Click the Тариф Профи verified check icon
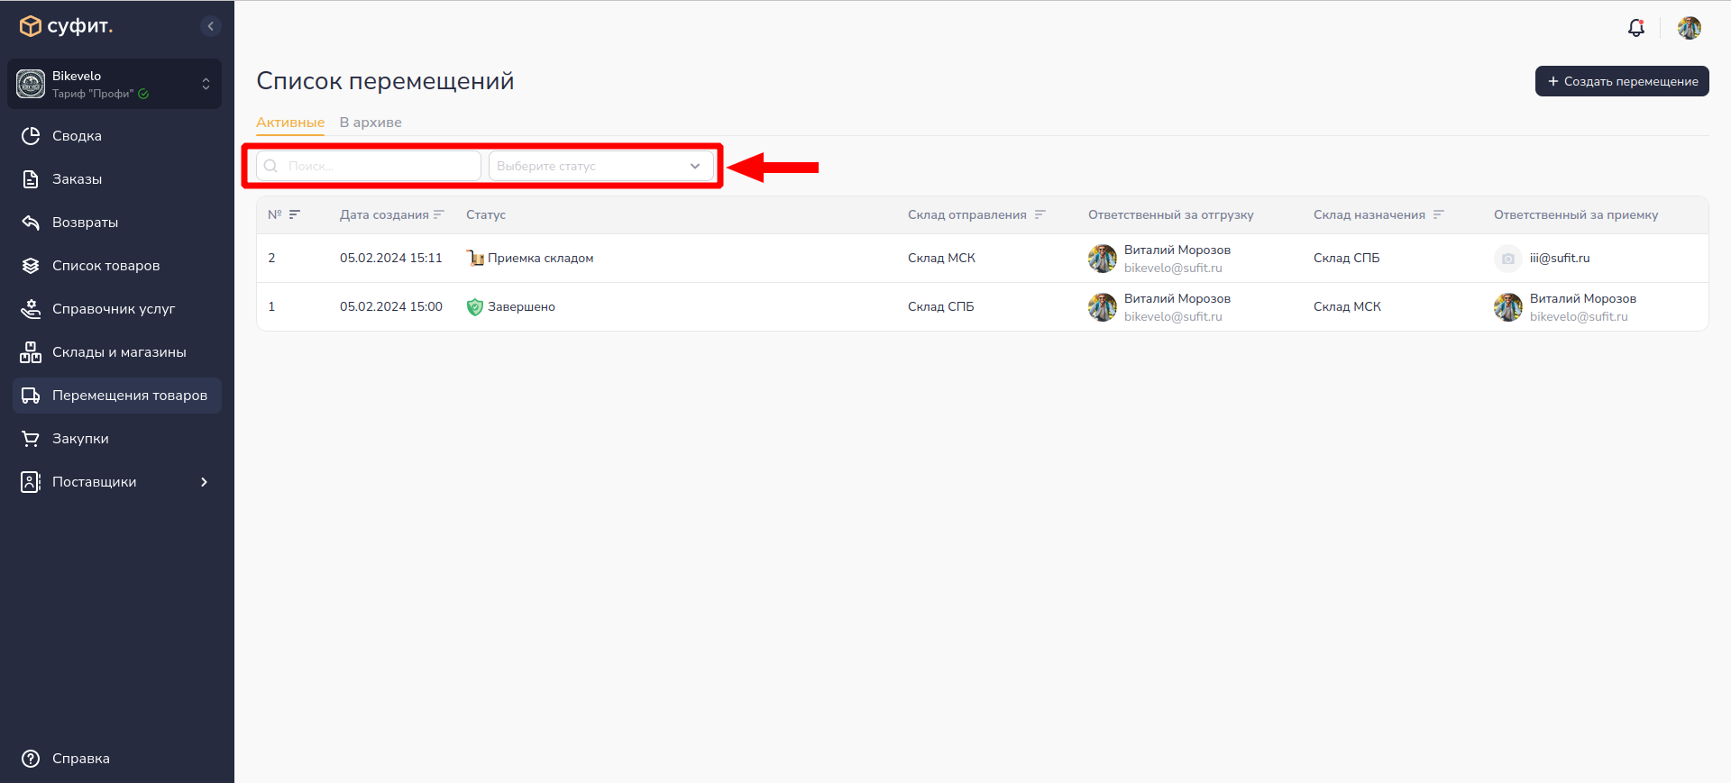Viewport: 1731px width, 783px height. coord(143,94)
